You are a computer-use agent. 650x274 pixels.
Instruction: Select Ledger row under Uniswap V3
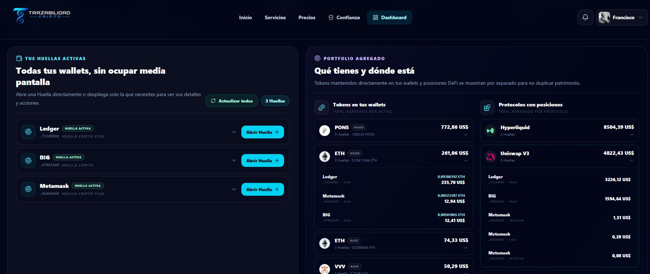tap(560, 179)
